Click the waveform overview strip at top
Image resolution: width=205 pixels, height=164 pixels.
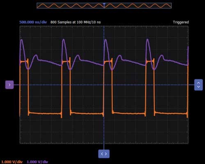pyautogui.click(x=104, y=6)
